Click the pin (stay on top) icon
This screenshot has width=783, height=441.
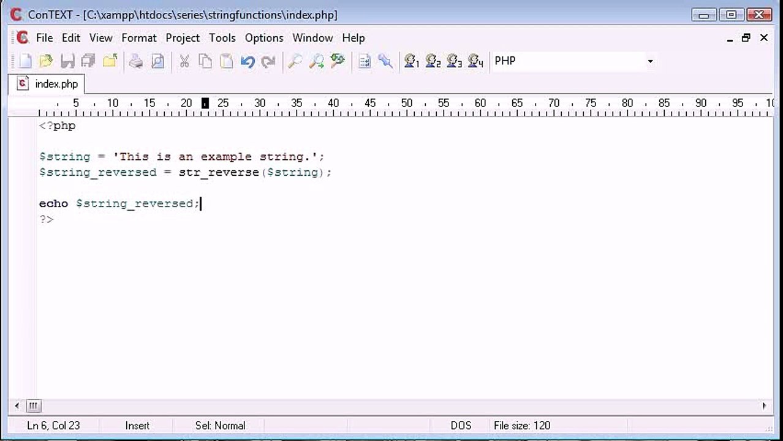click(x=385, y=61)
